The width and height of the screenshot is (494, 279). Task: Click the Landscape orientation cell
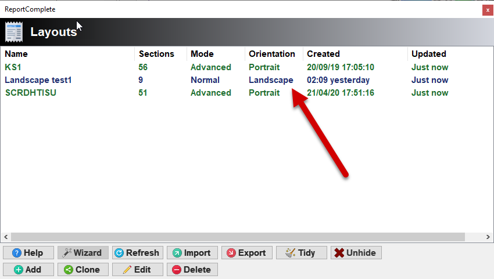point(271,80)
